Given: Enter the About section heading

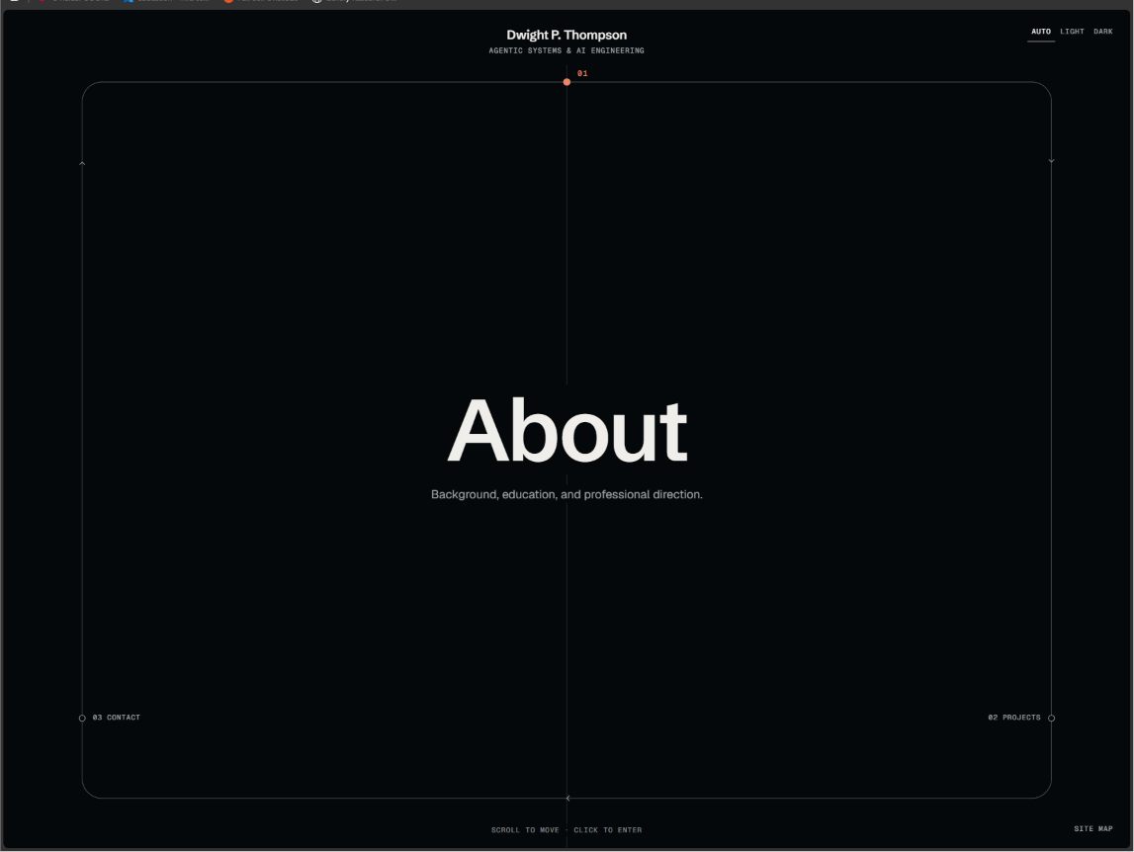Looking at the screenshot, I should (x=567, y=432).
